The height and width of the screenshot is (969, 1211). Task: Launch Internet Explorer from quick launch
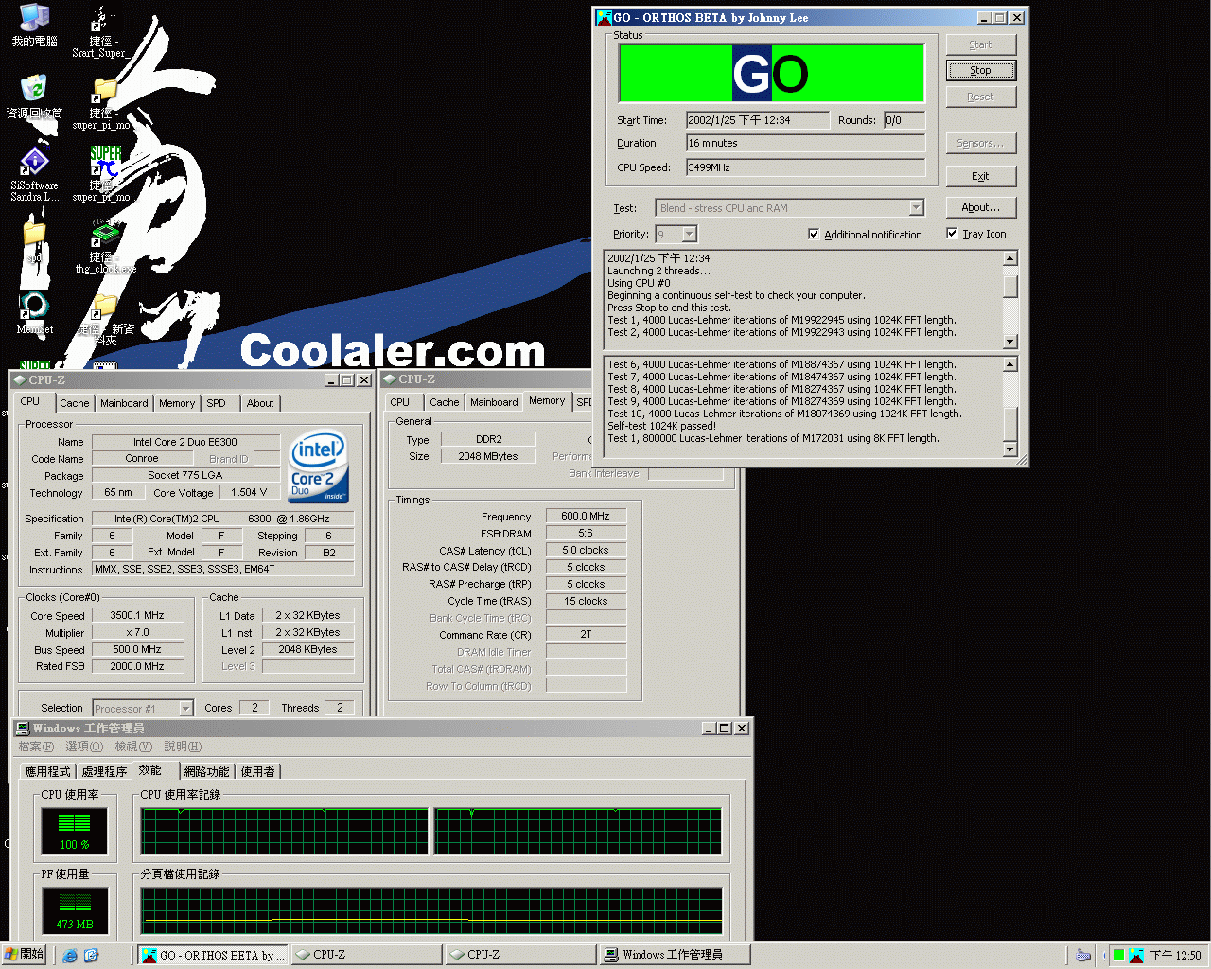click(70, 955)
